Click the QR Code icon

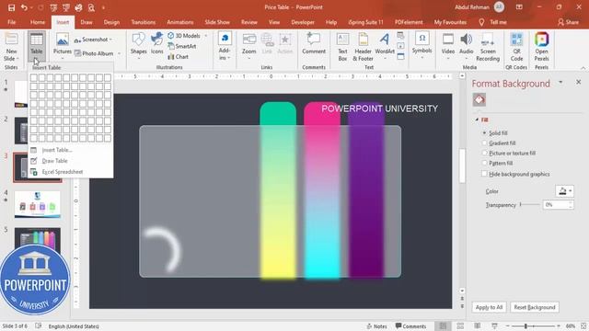click(517, 40)
